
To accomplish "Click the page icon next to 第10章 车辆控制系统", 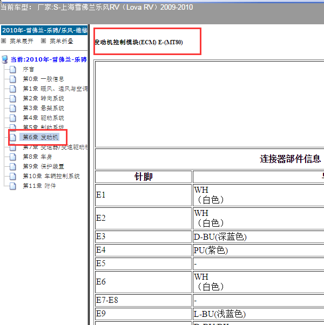I will (x=13, y=176).
